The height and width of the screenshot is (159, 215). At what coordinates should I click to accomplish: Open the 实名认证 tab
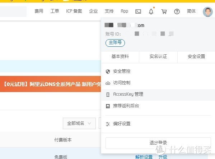(158, 56)
